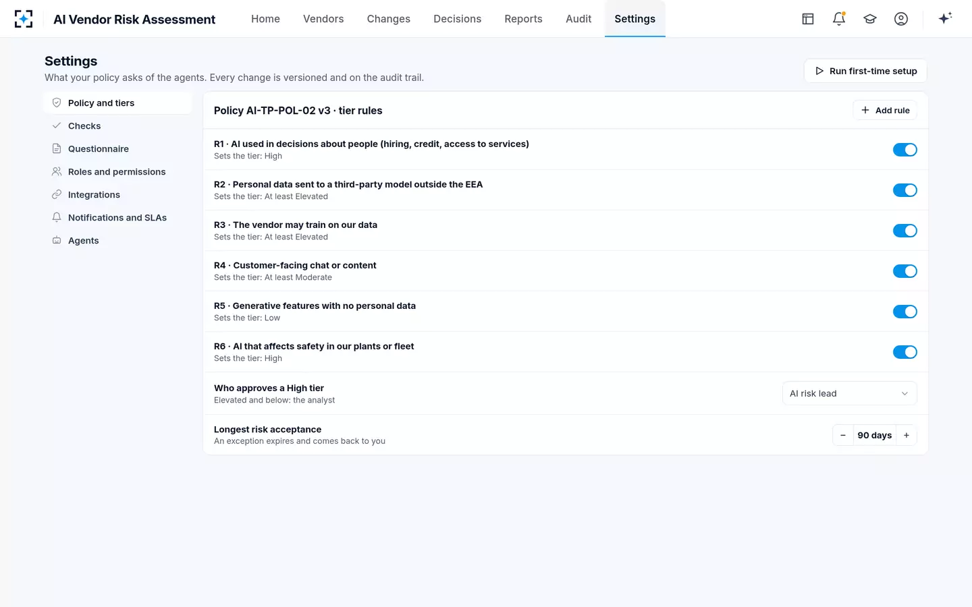Click the checkmark icon beside Checks
Image resolution: width=972 pixels, height=607 pixels.
[x=57, y=125]
